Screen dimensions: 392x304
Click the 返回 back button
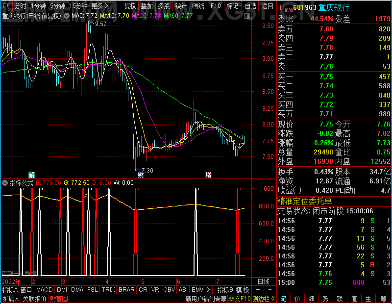pos(267,6)
